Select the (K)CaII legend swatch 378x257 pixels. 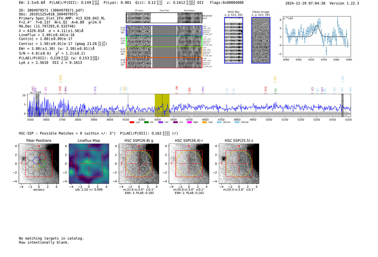[219, 122]
